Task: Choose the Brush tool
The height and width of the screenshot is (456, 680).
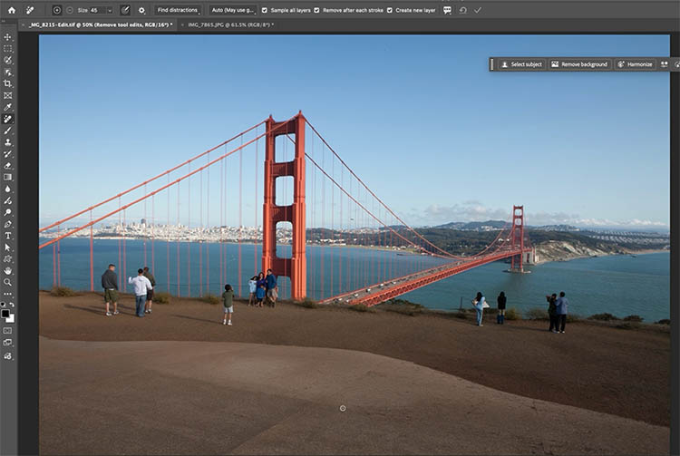Action: click(x=8, y=131)
